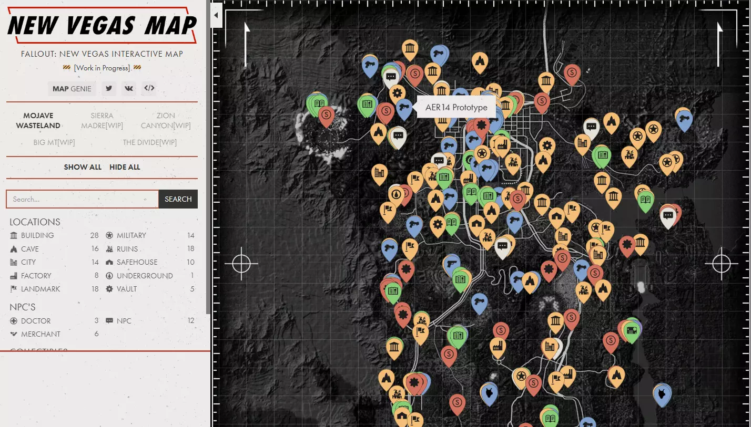Focus the Search text field
The width and height of the screenshot is (751, 427).
point(83,199)
